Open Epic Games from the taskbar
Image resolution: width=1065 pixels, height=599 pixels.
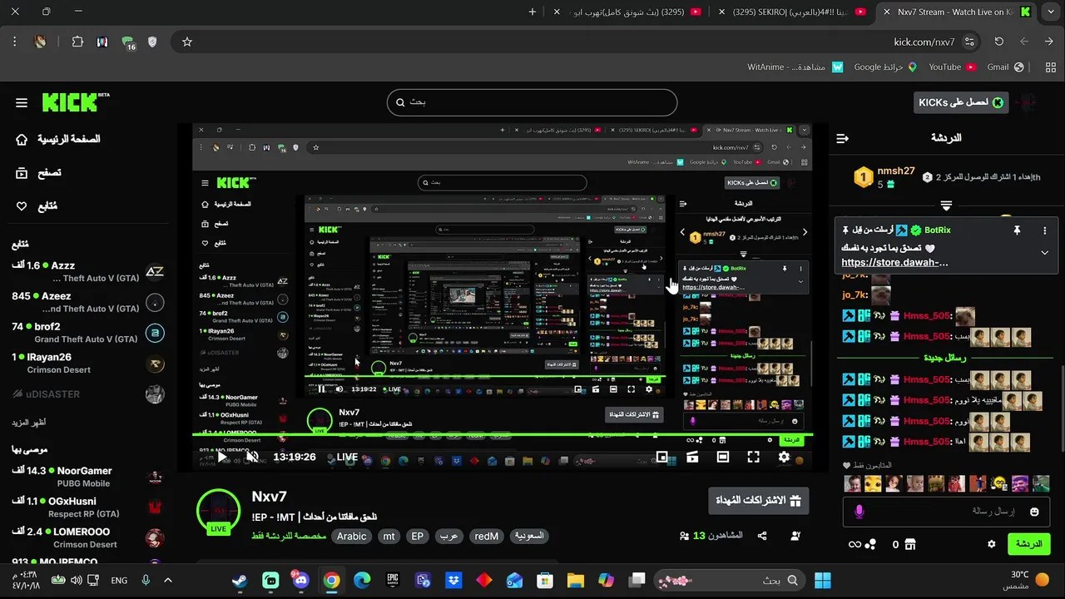pyautogui.click(x=393, y=581)
